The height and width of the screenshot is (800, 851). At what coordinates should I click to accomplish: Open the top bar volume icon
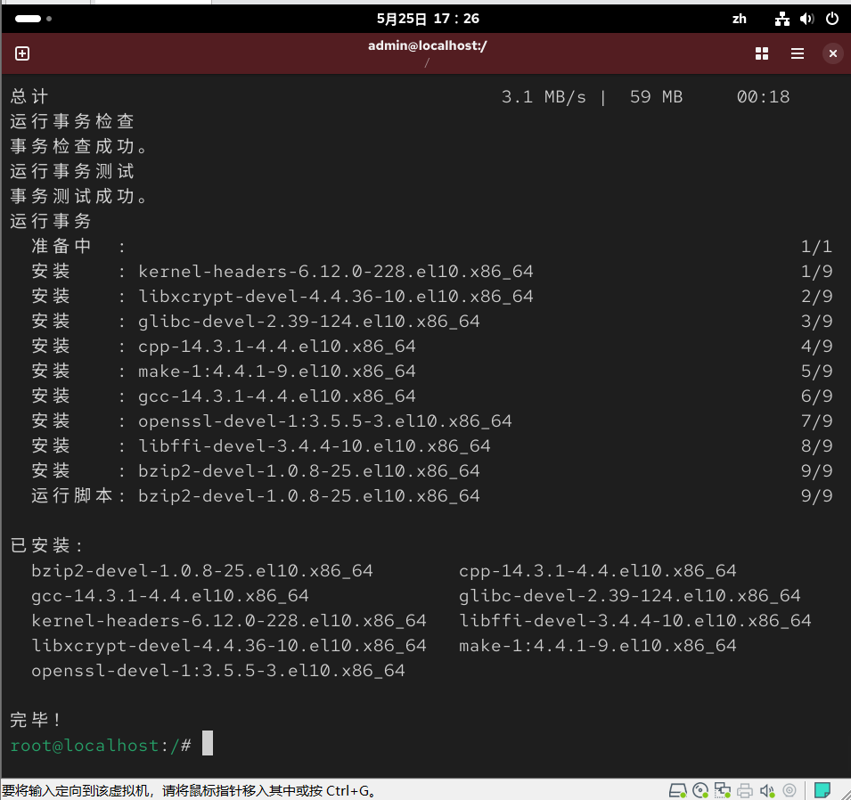coord(806,19)
